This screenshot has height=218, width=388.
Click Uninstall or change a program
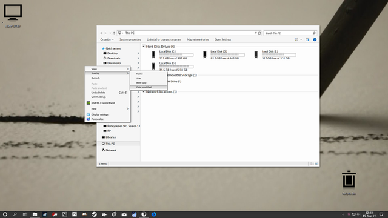point(164,39)
